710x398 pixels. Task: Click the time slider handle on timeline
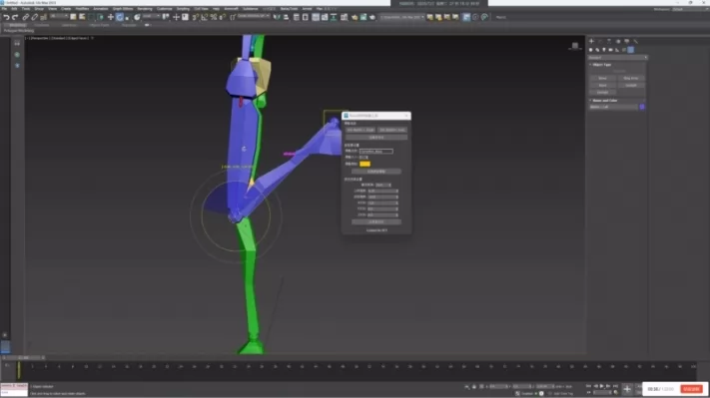24,358
